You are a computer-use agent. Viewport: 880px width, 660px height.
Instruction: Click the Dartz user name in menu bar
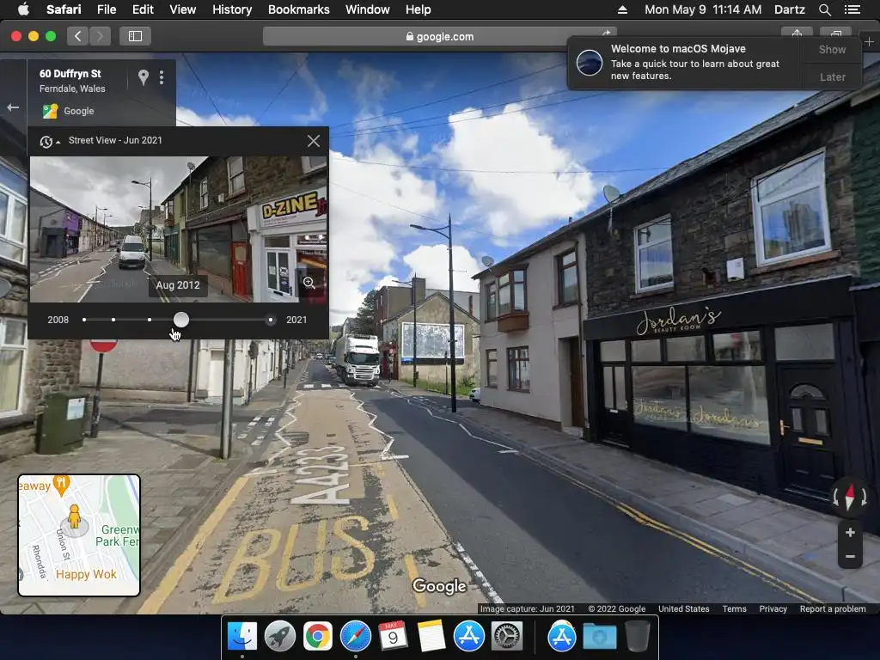(789, 9)
